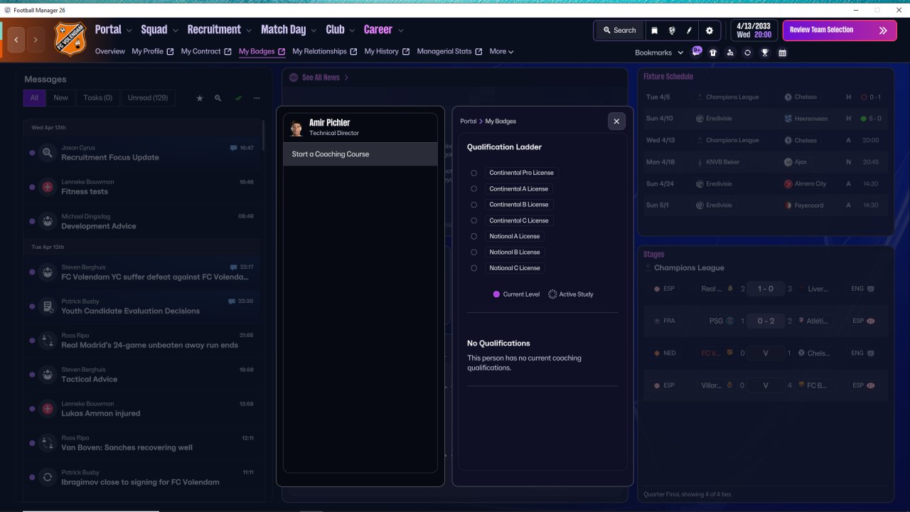Viewport: 910px width, 512px height.
Task: Click the Ajax KNVB Beker fixture row
Action: click(765, 162)
